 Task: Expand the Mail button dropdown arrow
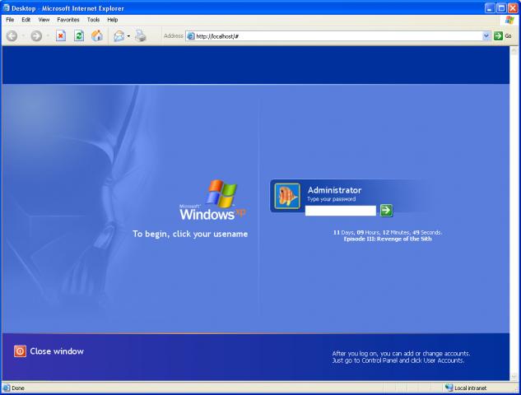tap(128, 36)
